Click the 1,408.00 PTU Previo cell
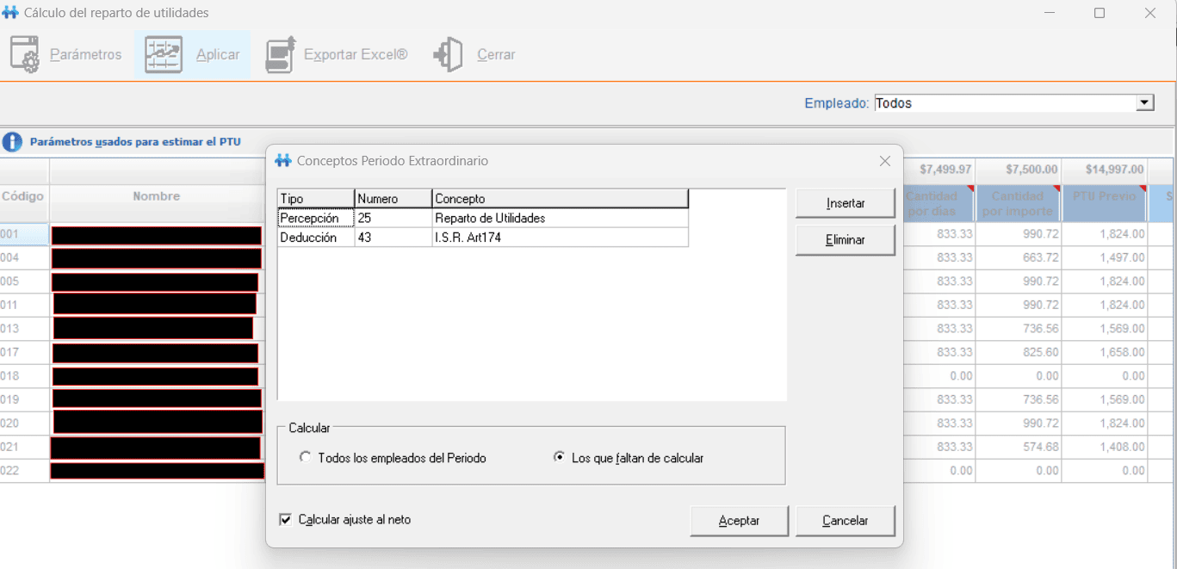The width and height of the screenshot is (1177, 569). tap(1105, 447)
